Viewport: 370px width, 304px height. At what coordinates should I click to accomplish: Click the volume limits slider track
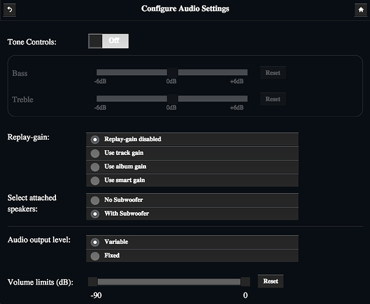coord(169,282)
